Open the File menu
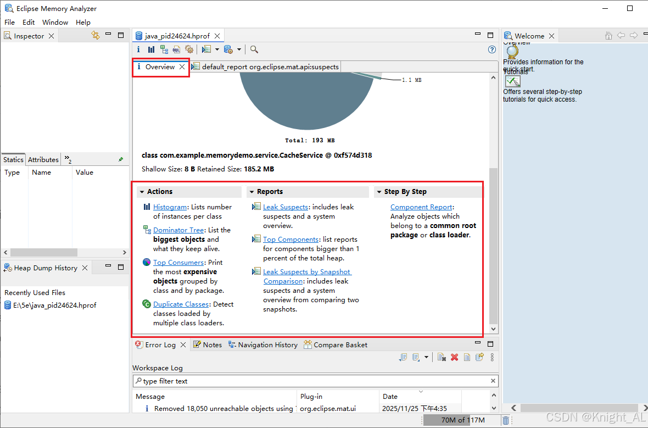 (9, 23)
